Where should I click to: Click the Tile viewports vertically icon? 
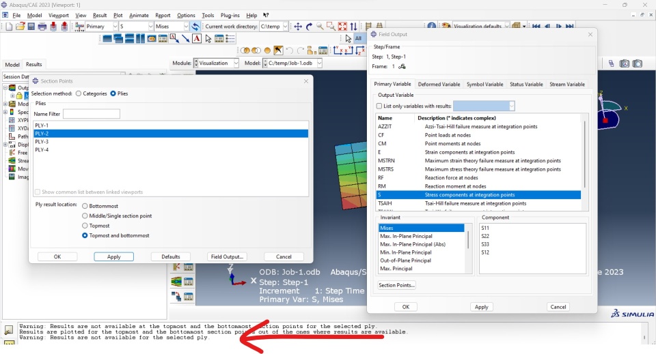click(140, 39)
